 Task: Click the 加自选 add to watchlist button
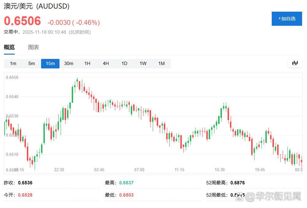(287, 18)
